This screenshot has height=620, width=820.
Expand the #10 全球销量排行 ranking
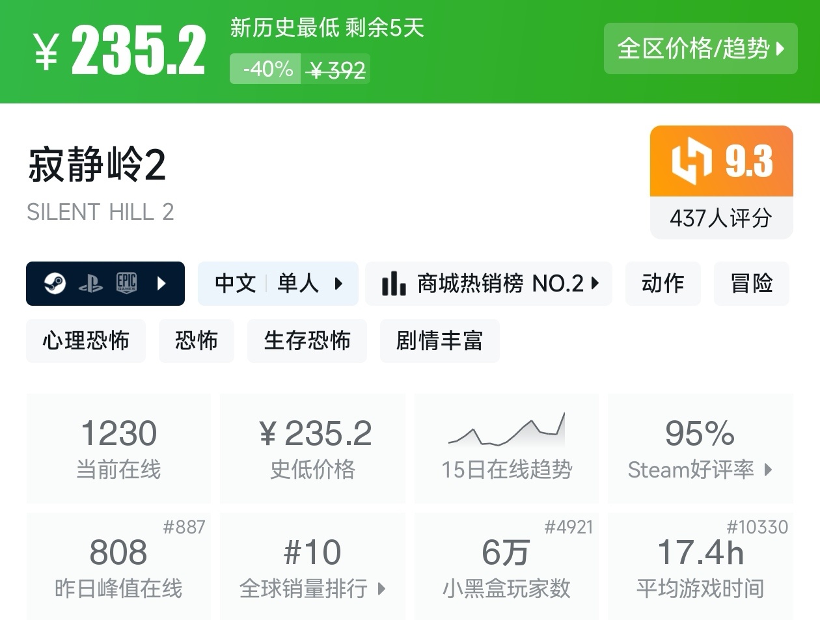pos(312,566)
